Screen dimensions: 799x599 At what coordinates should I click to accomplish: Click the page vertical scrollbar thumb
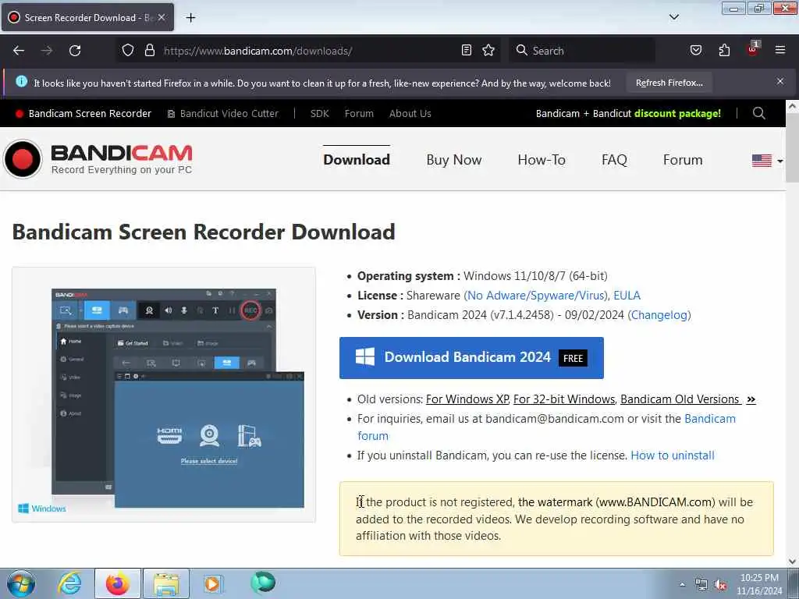tap(792, 147)
